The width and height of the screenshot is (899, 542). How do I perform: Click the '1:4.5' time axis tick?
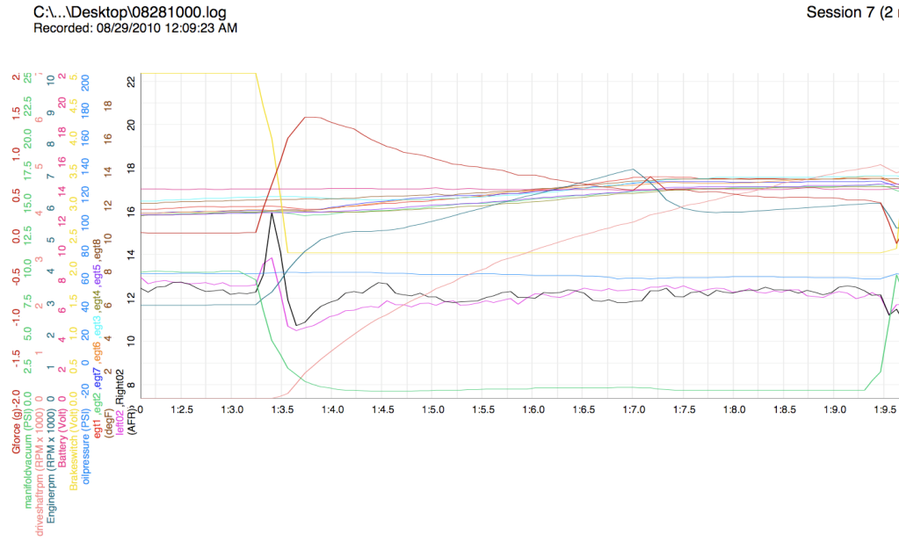pos(383,409)
